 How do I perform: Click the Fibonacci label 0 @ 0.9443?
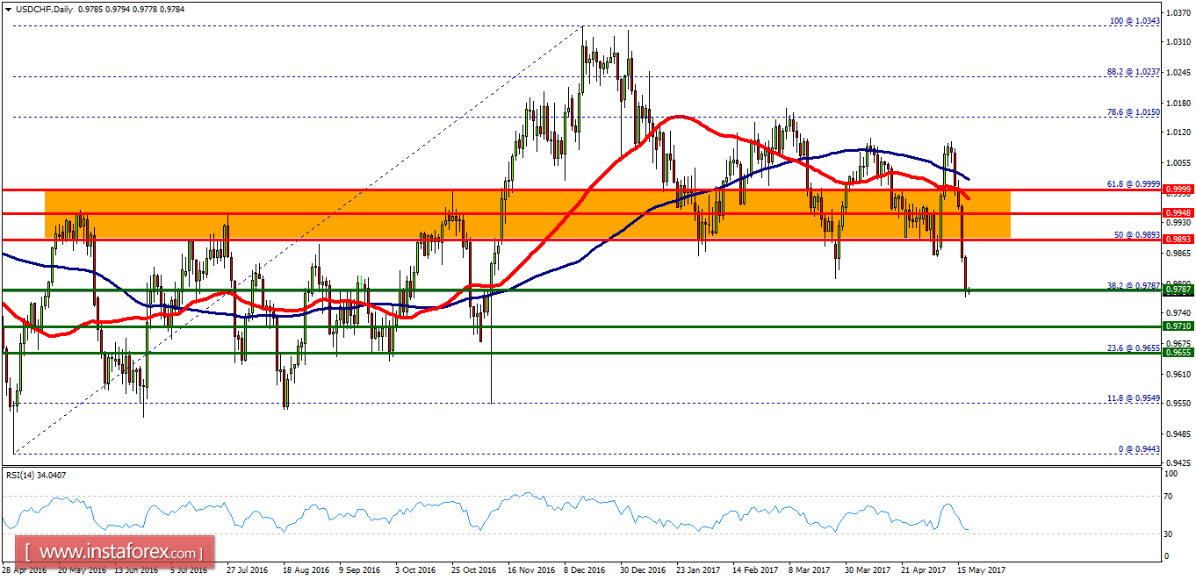tap(1138, 448)
